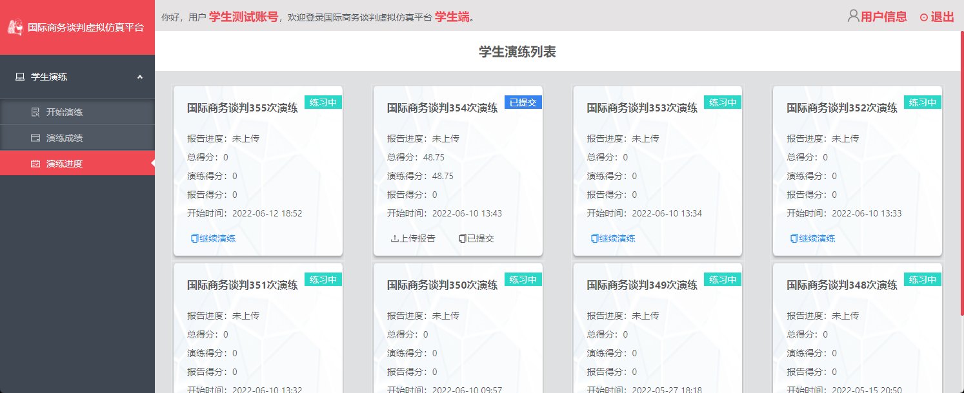The width and height of the screenshot is (964, 393).
Task: Click the 练习中 badge on 353次演练 card
Action: [723, 102]
